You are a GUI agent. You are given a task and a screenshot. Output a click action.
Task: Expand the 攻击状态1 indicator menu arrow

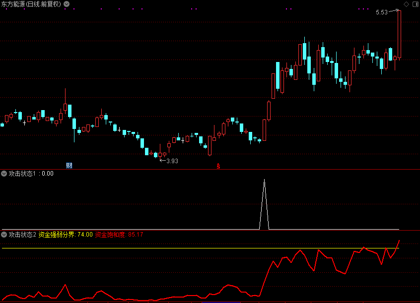(x=4, y=174)
